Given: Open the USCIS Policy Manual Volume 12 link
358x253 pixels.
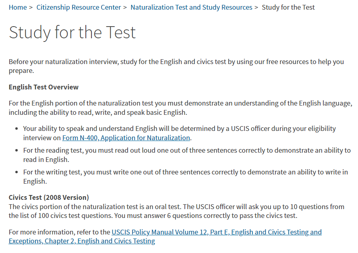Looking at the screenshot, I should (x=216, y=232).
